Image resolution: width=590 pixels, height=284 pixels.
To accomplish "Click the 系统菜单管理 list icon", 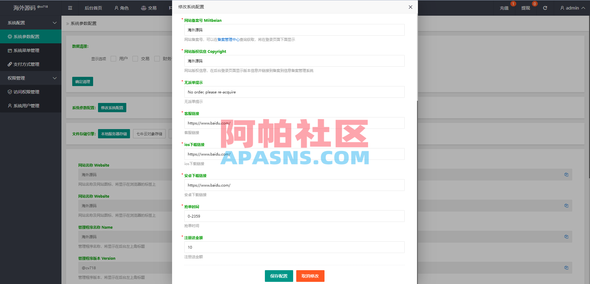I will (10, 50).
